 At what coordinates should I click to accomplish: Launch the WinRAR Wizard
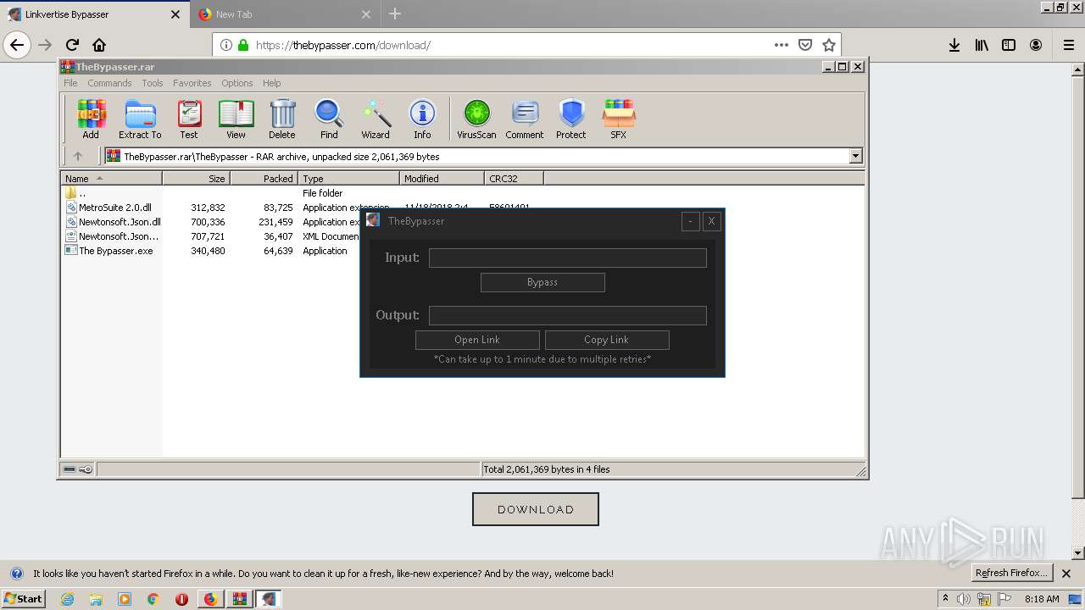click(x=376, y=119)
